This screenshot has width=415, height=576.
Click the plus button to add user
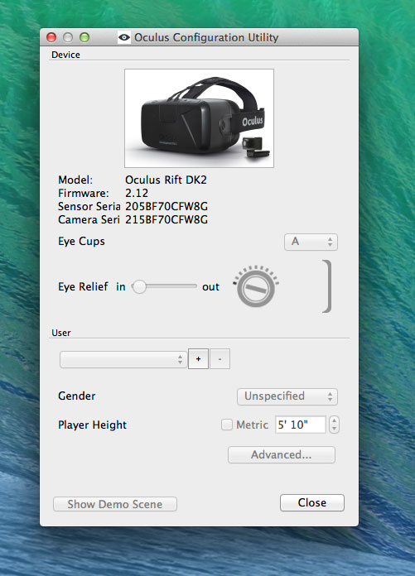[x=199, y=359]
